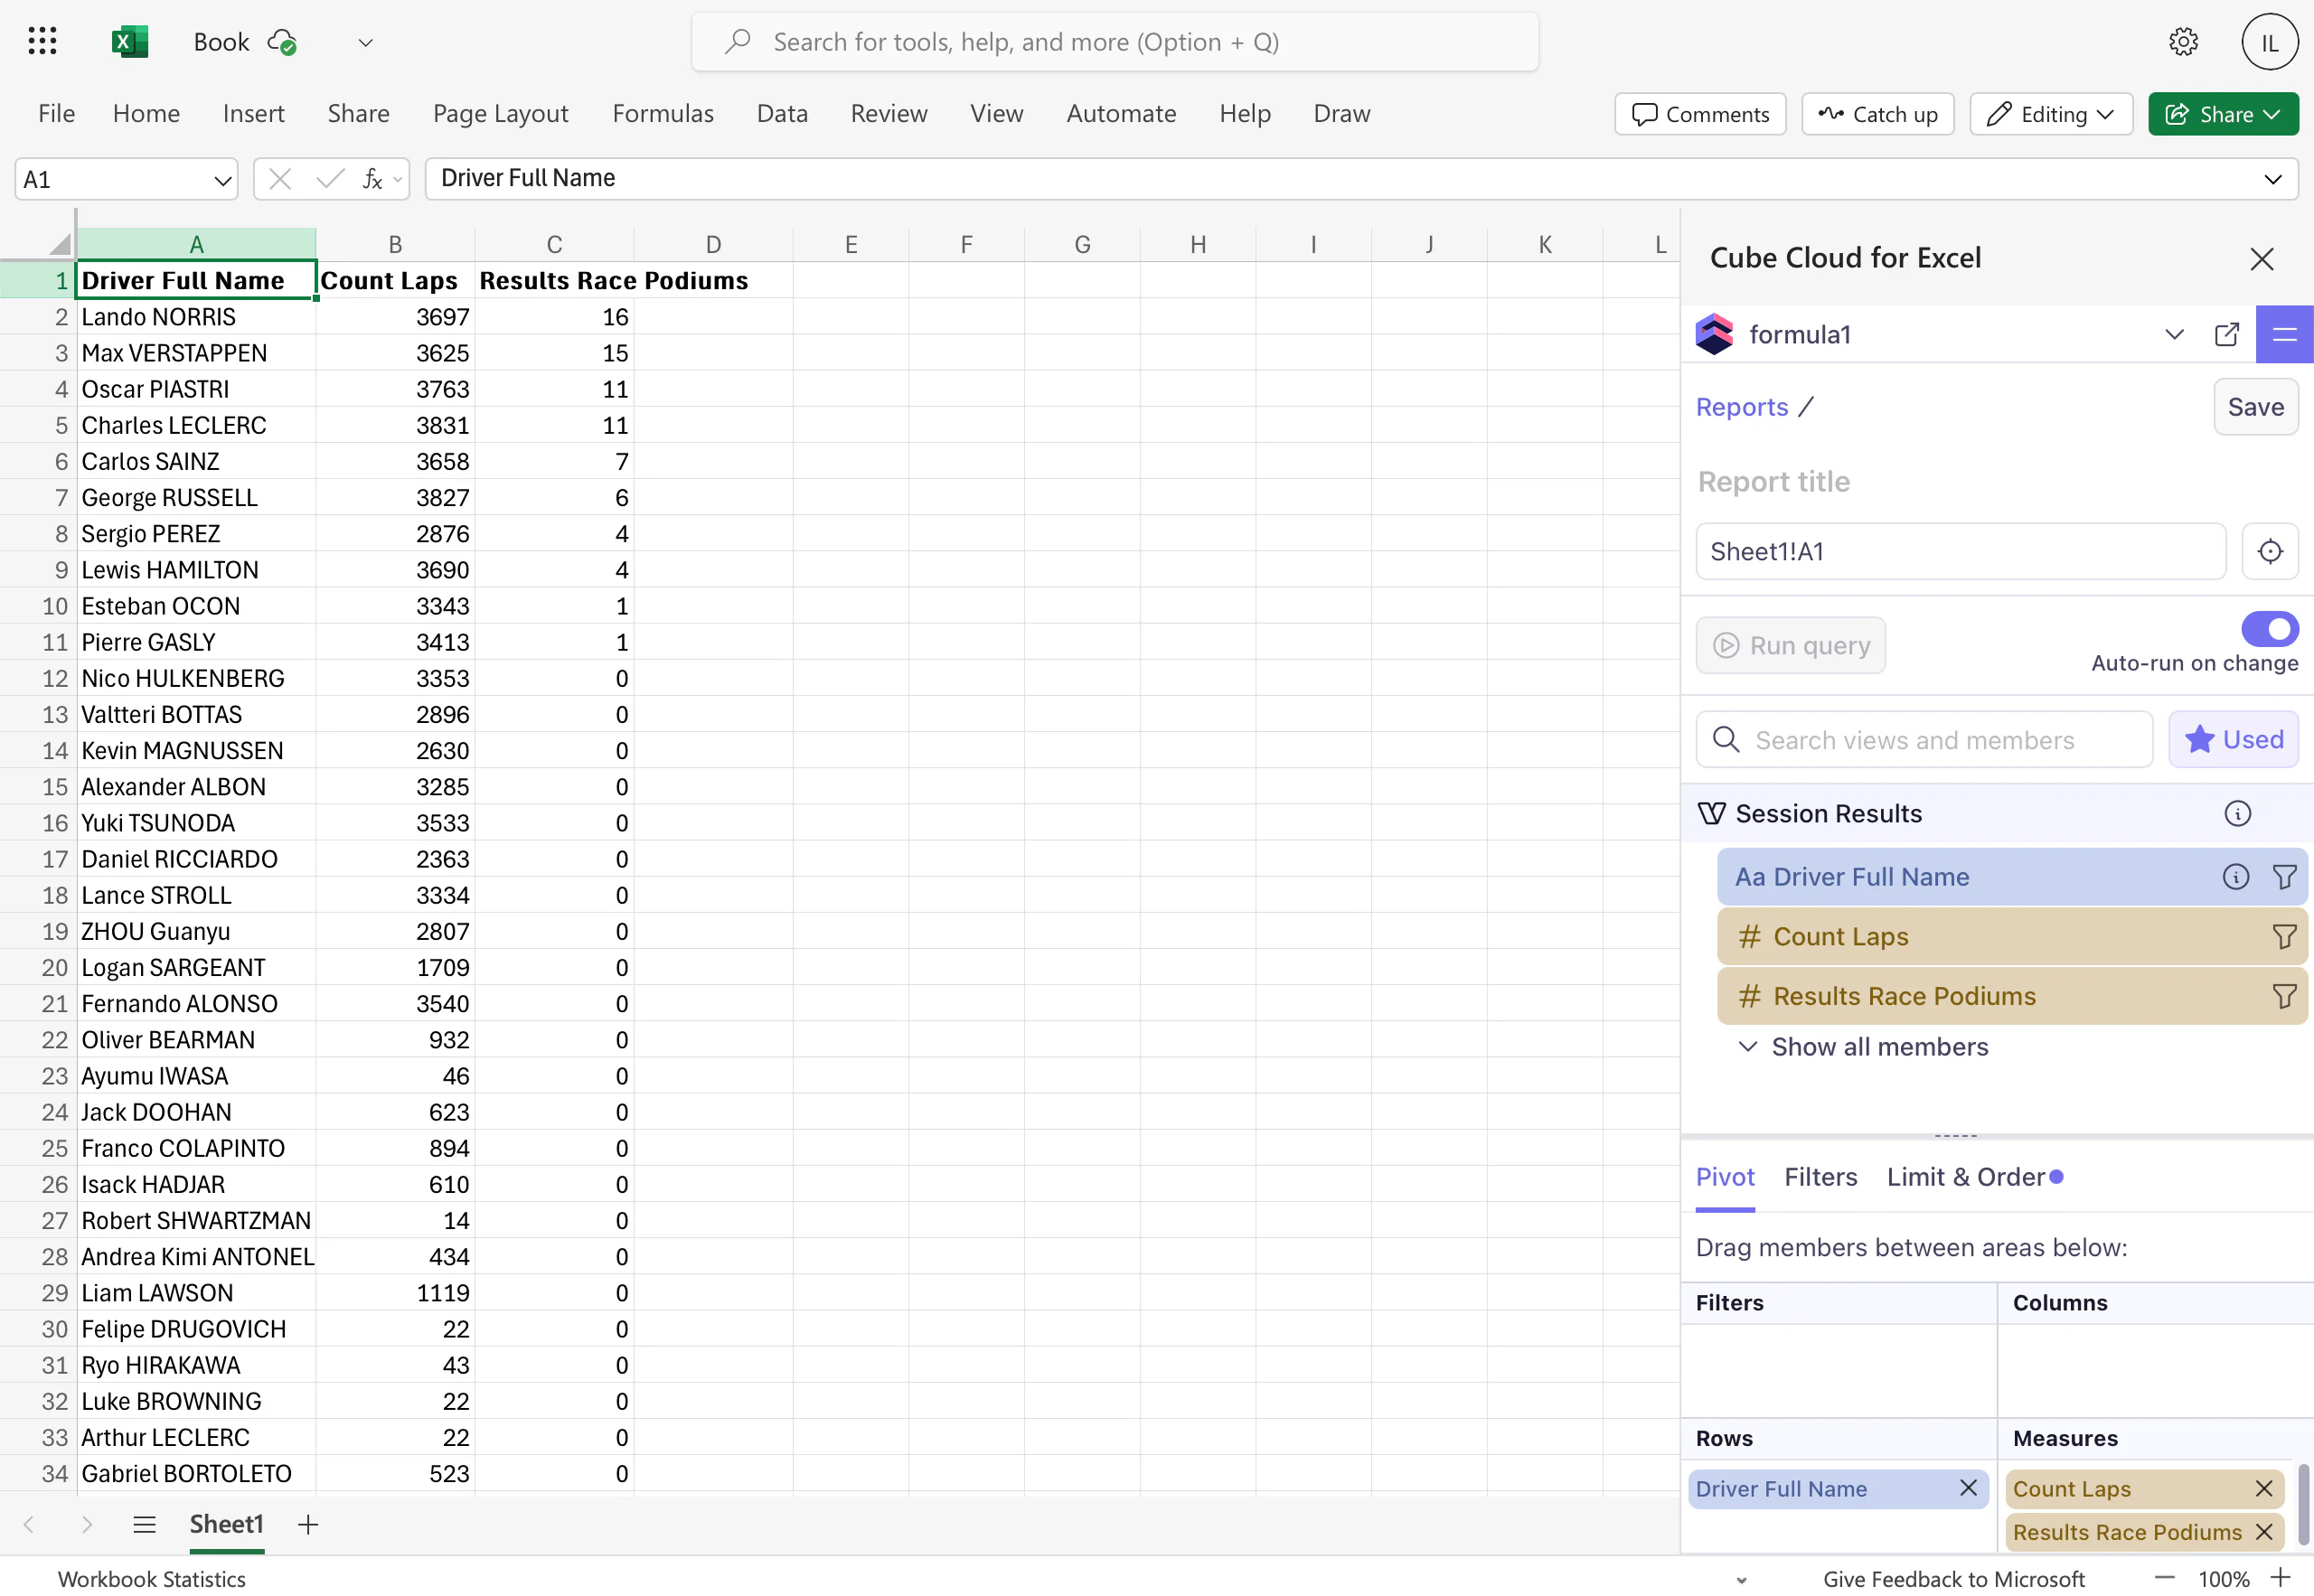The height and width of the screenshot is (1596, 2314).
Task: Switch to Limit & Order tab
Action: pos(1966,1177)
